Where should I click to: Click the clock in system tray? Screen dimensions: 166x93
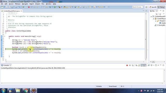pos(160,91)
